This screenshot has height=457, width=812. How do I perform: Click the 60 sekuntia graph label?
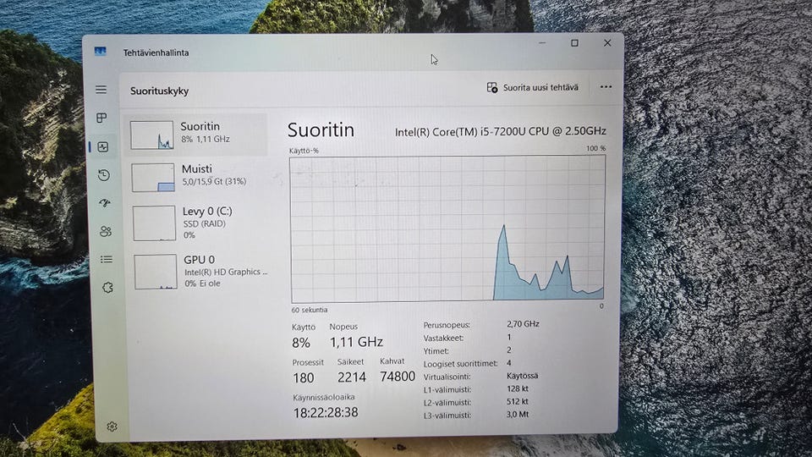[x=310, y=310]
